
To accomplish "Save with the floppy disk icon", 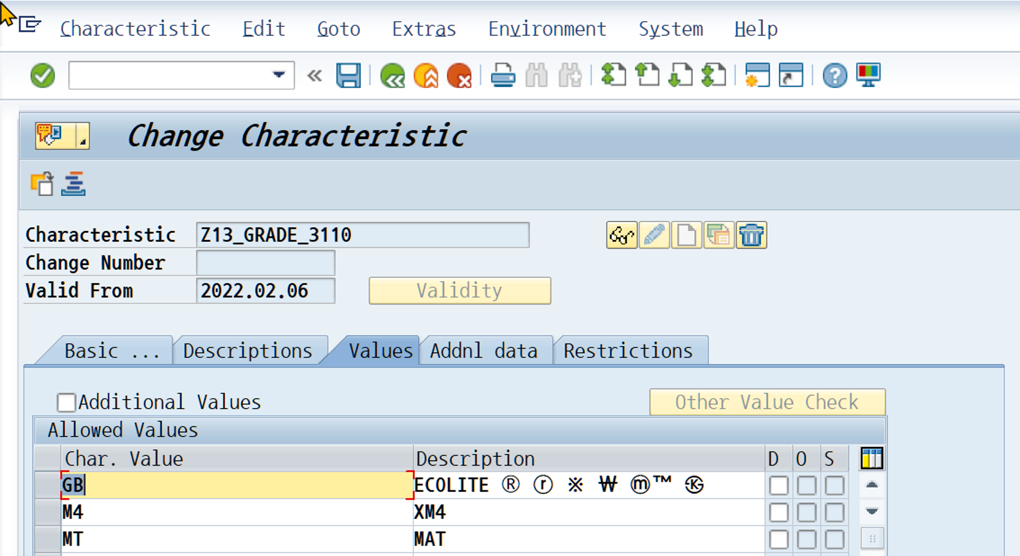I will click(x=348, y=76).
